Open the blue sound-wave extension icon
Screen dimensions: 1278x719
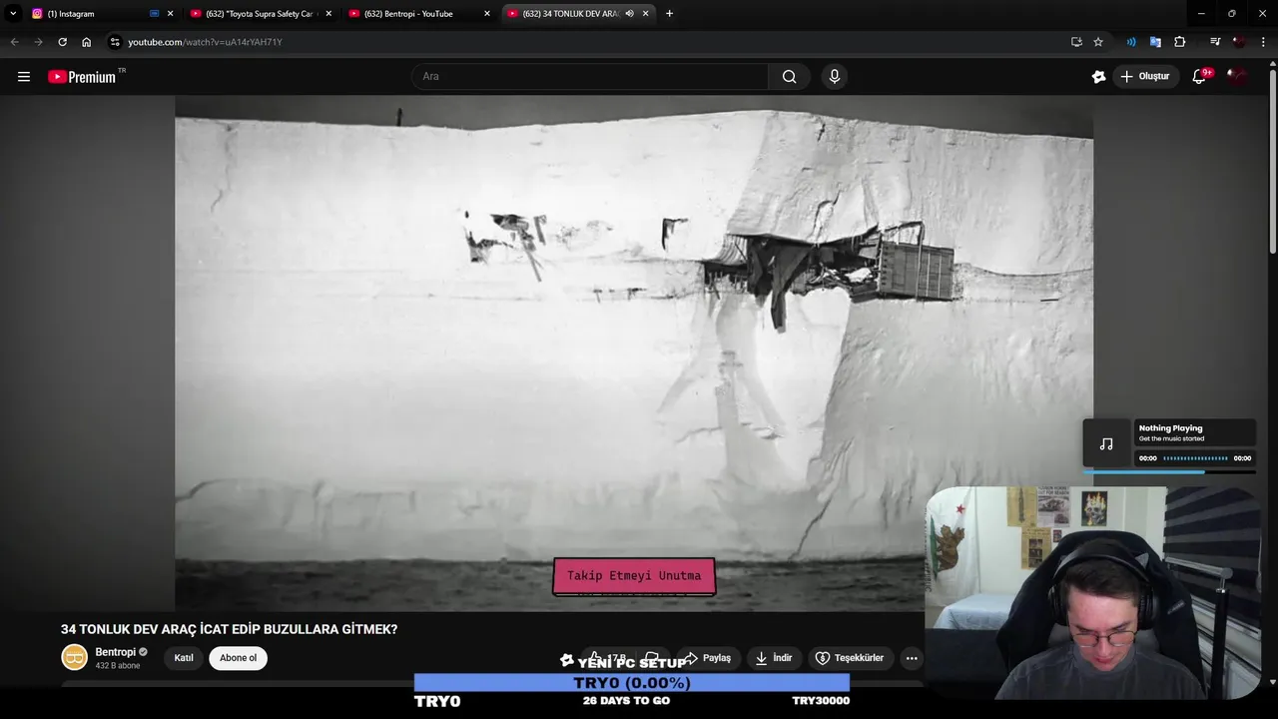click(x=1131, y=42)
